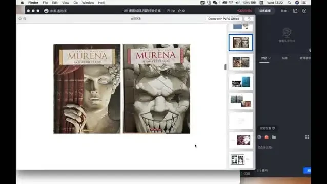
Task: Select the slide thumbnail with three stacked pictures
Action: tap(241, 101)
